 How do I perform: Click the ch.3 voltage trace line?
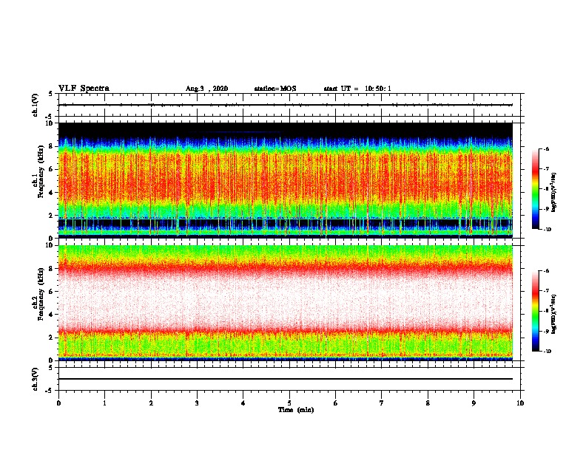pyautogui.click(x=286, y=379)
